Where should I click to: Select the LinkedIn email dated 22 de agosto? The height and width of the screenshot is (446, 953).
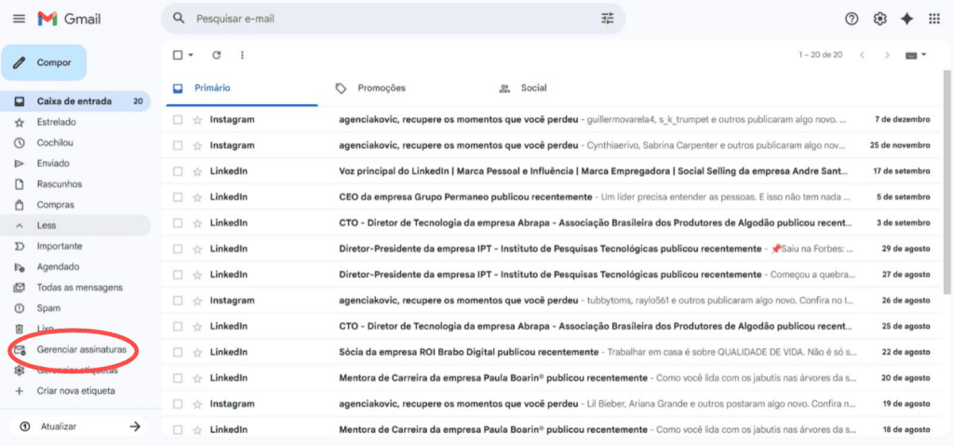178,352
